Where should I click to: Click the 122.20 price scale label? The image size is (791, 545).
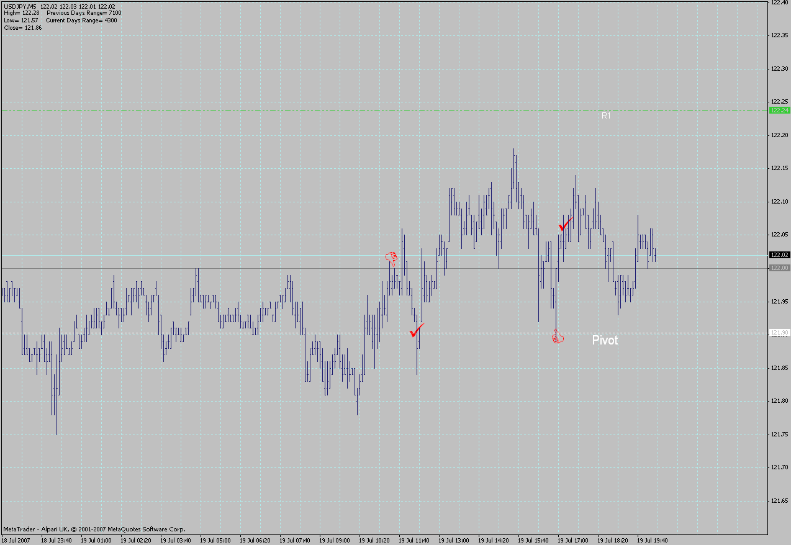click(780, 135)
